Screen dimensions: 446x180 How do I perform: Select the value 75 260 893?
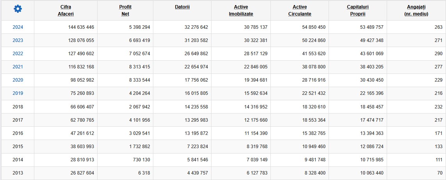point(82,93)
